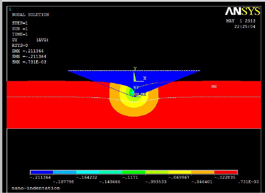Click the ANSYS logo in the corner
This screenshot has height=193, width=265.
242,11
